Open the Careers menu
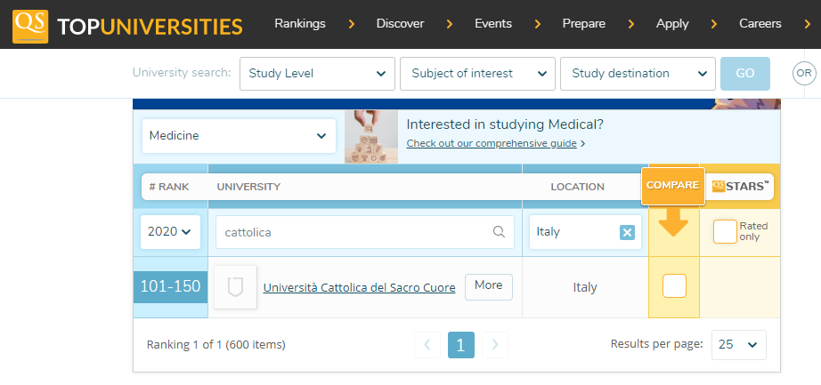Image resolution: width=821 pixels, height=385 pixels. click(760, 24)
